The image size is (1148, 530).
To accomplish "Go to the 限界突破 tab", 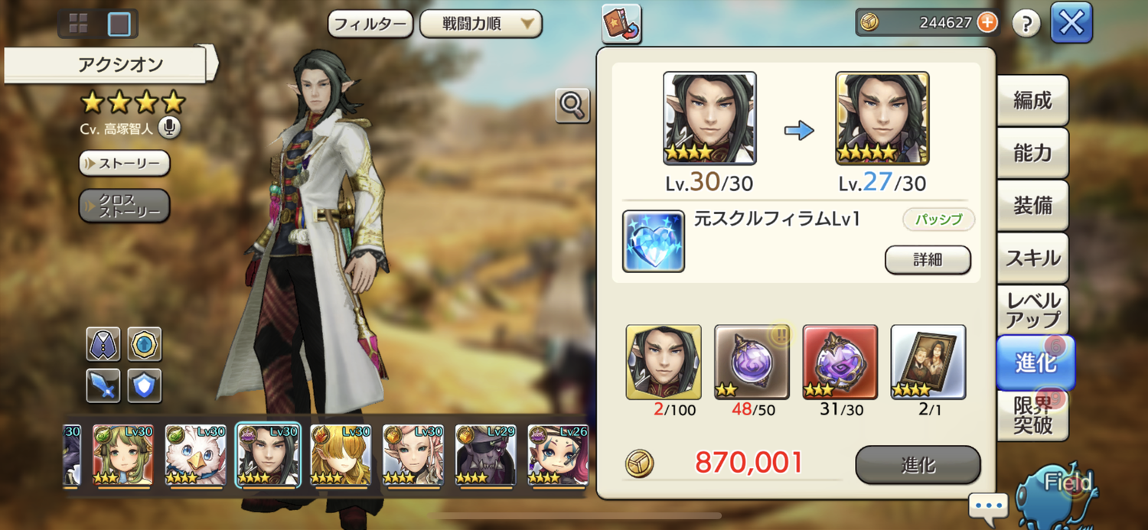I will point(1032,415).
